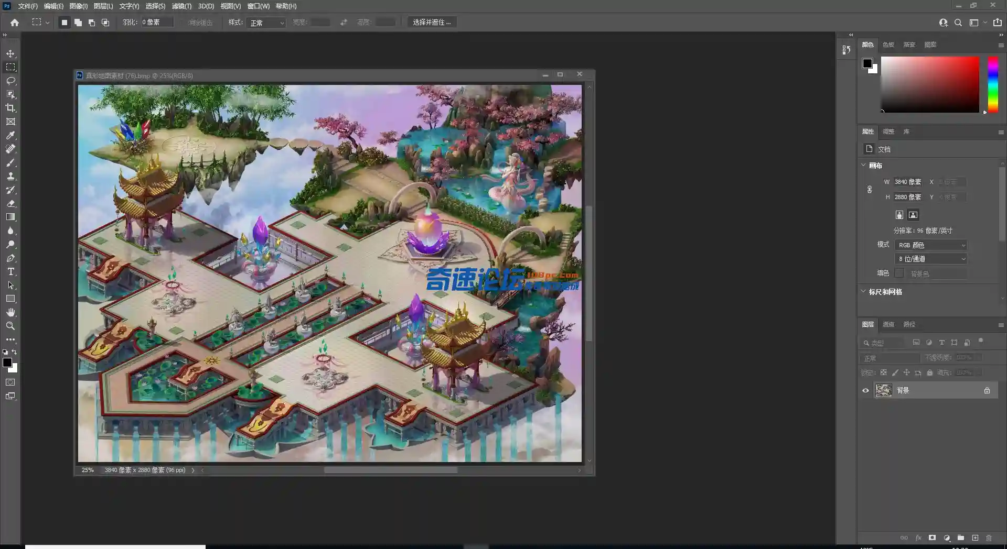Create new fill or adjustment layer

click(947, 538)
